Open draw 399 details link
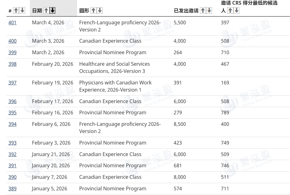Screen dimensions: 290x195 tap(12, 53)
